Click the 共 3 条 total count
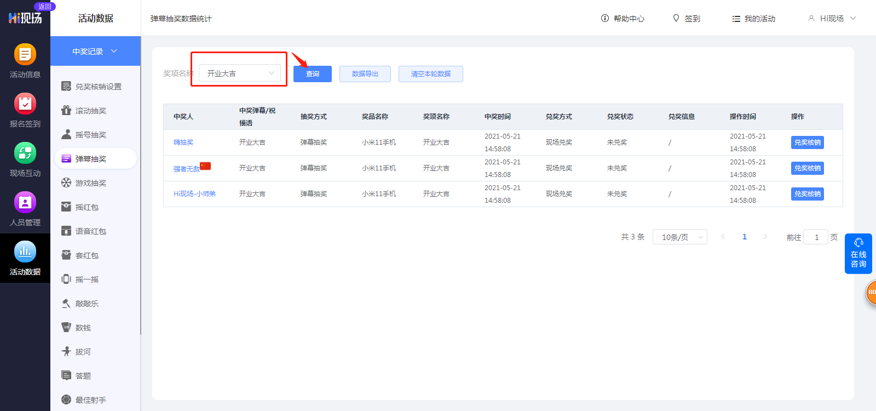876x411 pixels. 633,237
